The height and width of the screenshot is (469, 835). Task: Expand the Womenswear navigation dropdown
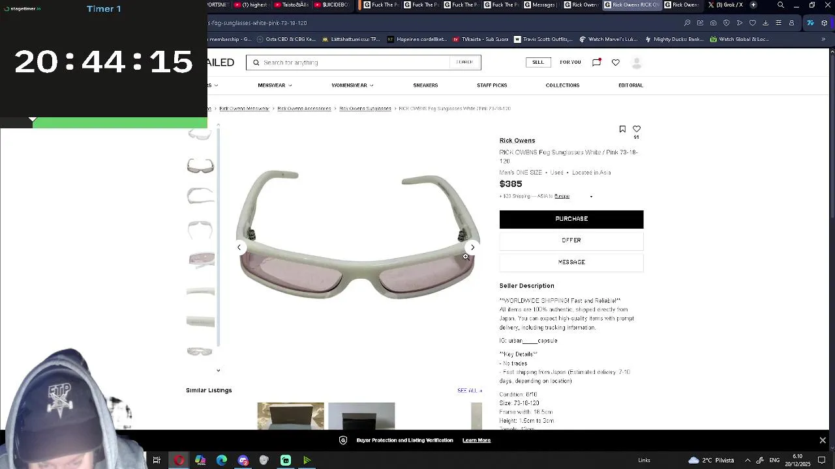(352, 85)
